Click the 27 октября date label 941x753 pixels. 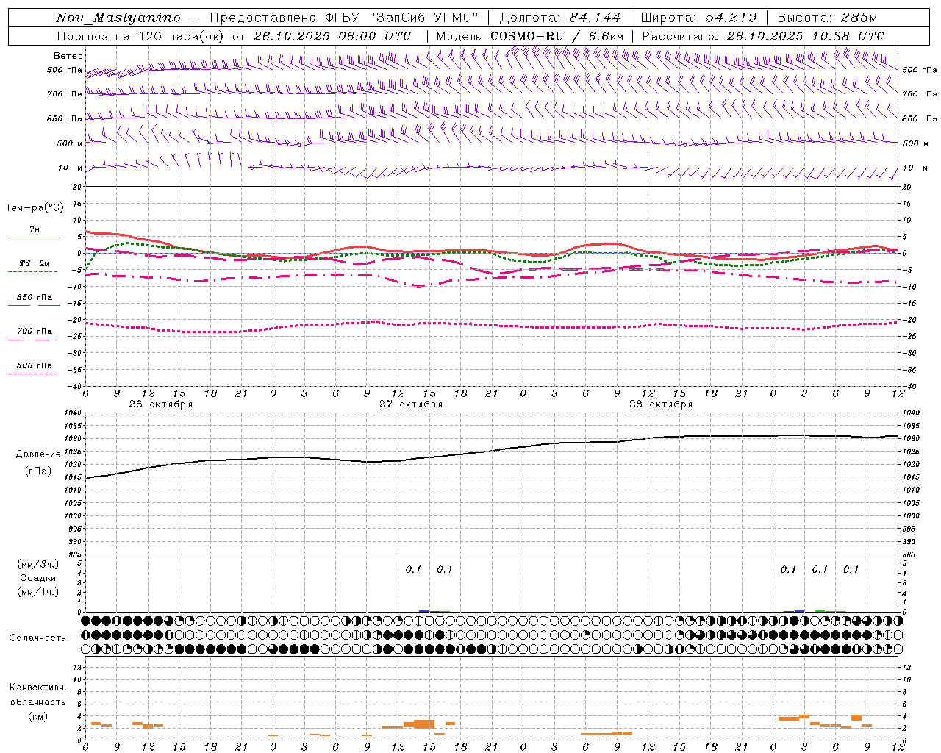[411, 404]
